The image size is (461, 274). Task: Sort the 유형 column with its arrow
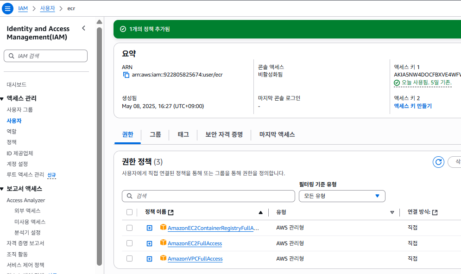tap(392, 212)
